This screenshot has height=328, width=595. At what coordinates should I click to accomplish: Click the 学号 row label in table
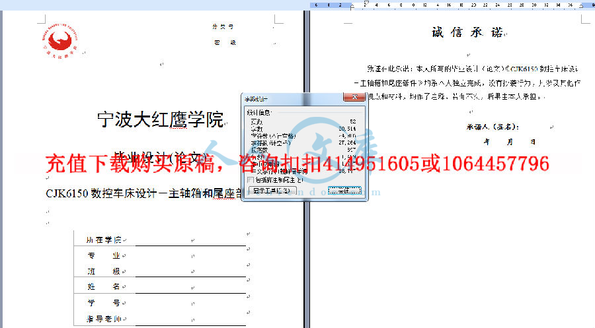[104, 303]
